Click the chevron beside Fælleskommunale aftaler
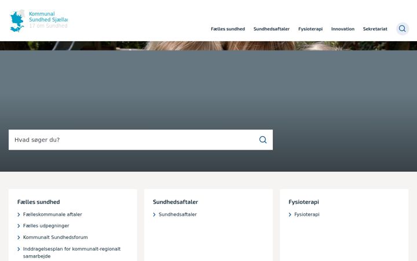This screenshot has height=261, width=417. [19, 215]
